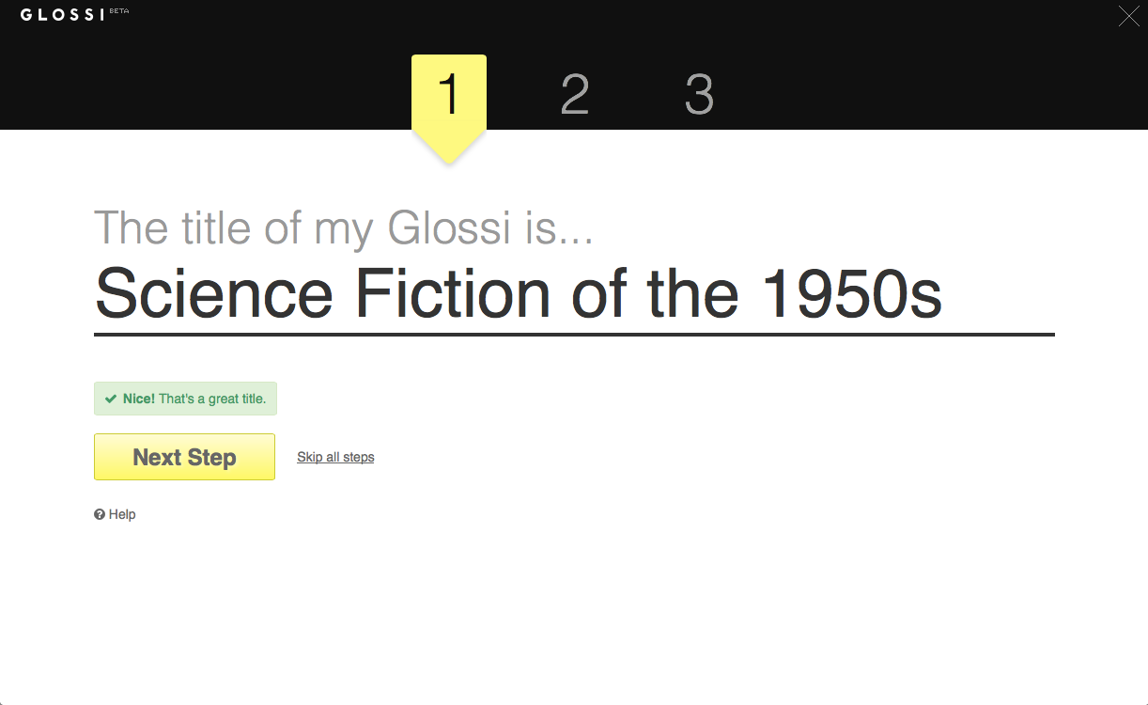Close the setup wizard with the X
The width and height of the screenshot is (1148, 705).
coord(1129,16)
